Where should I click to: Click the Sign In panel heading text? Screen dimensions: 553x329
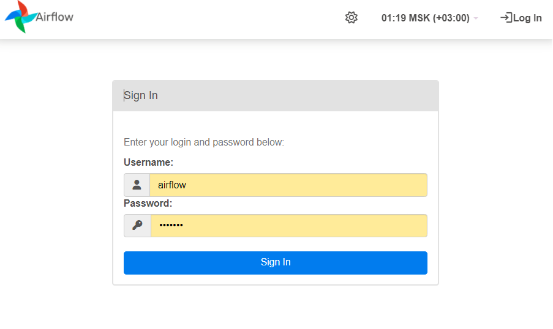[141, 95]
